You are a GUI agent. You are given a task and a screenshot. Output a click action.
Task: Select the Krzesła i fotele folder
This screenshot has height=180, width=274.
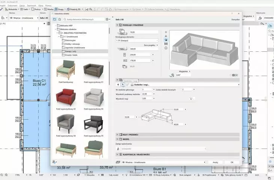pyautogui.click(x=71, y=55)
